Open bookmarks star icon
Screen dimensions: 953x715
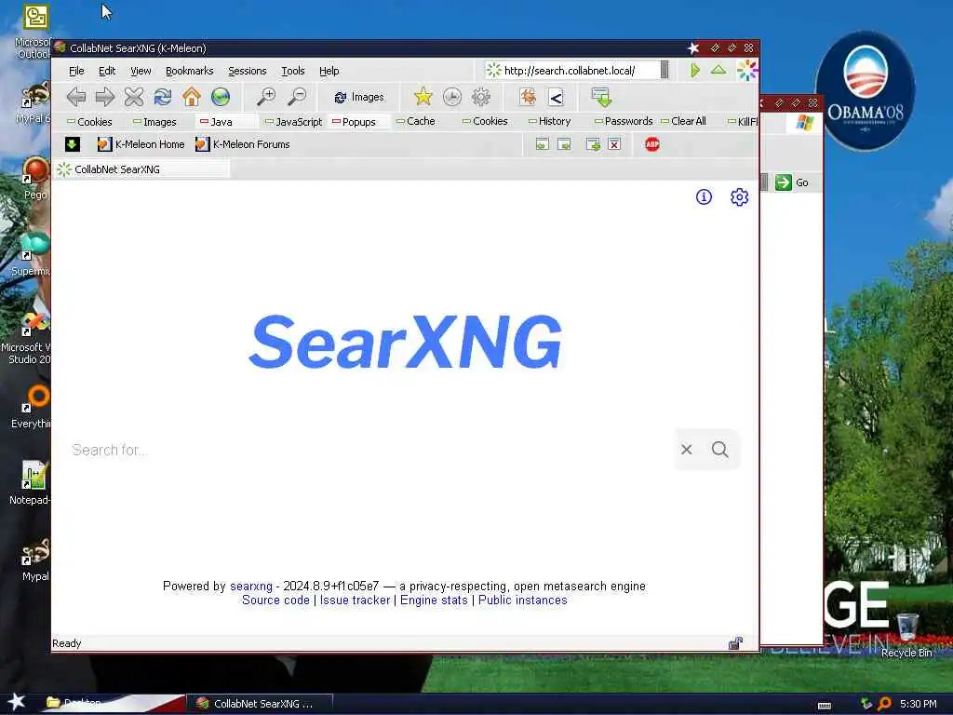click(x=423, y=97)
